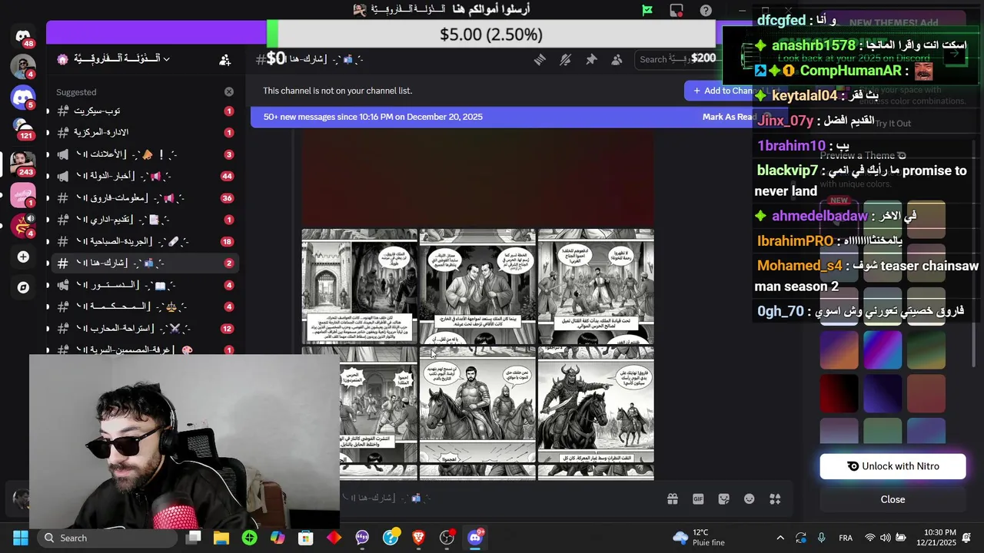Show member list icon in header
Image resolution: width=984 pixels, height=553 pixels.
click(x=617, y=59)
